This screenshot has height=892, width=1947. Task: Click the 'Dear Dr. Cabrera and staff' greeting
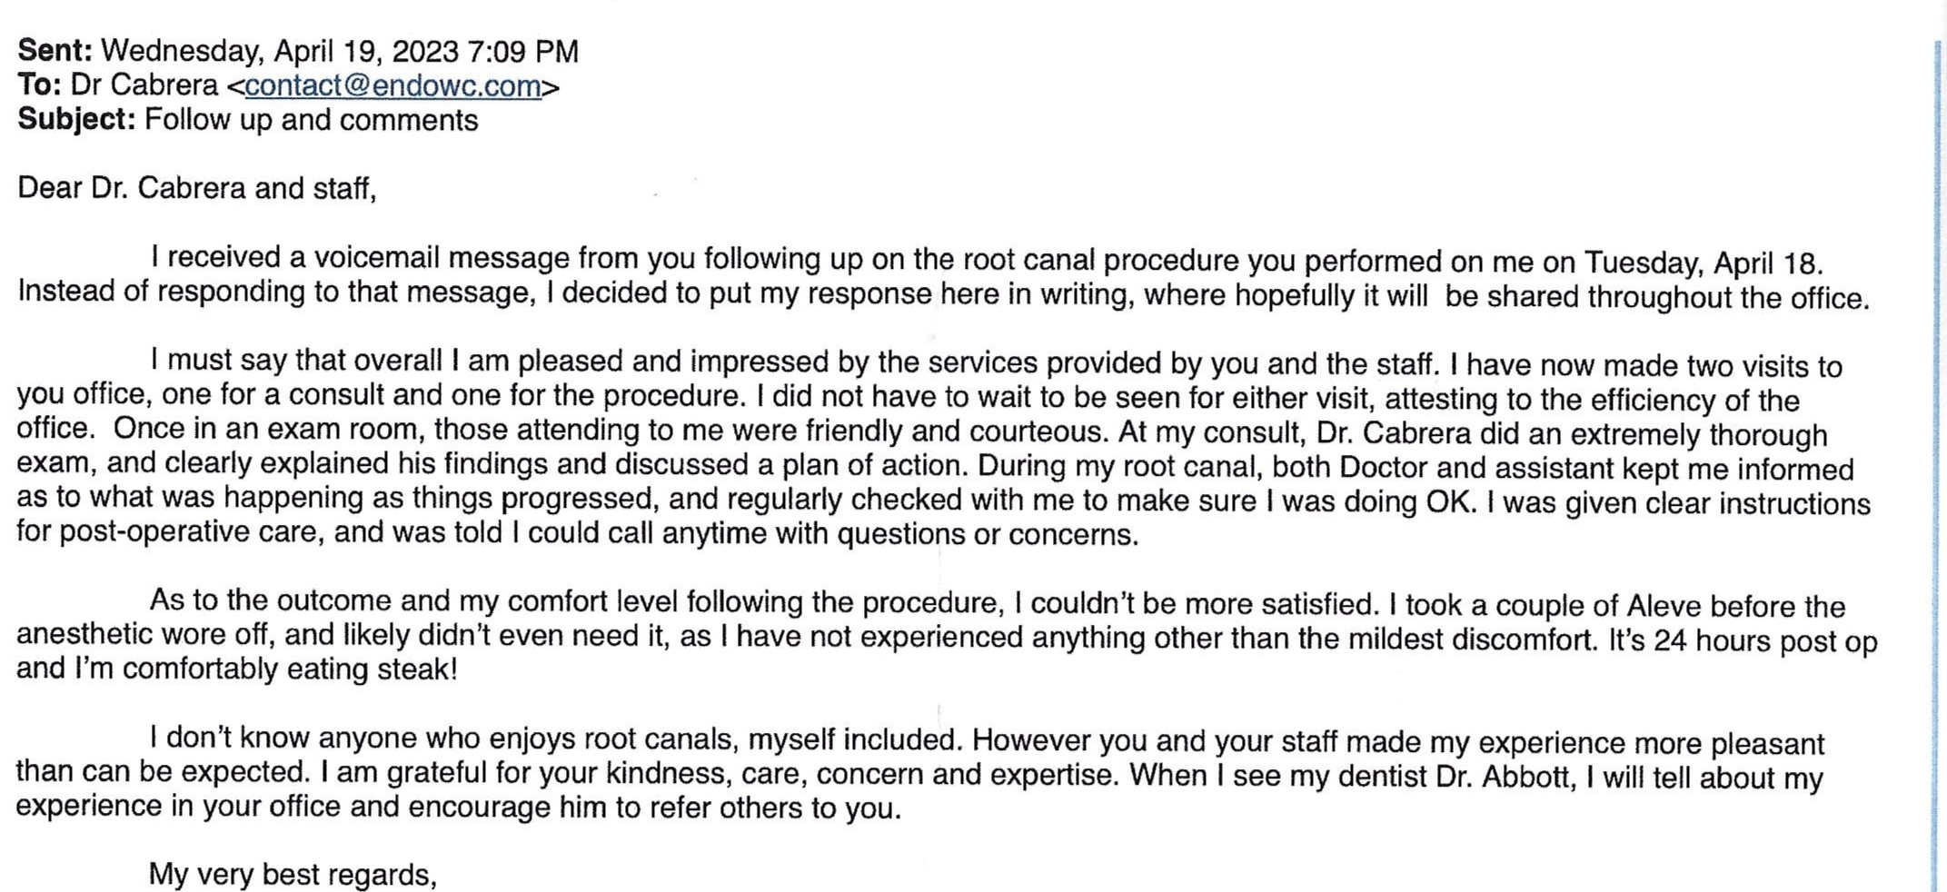pyautogui.click(x=197, y=188)
